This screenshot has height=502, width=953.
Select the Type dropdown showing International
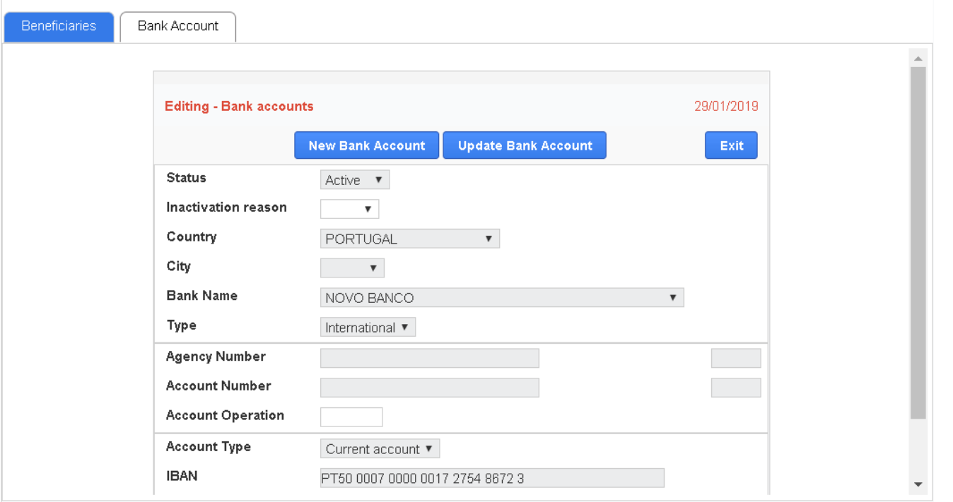point(368,328)
